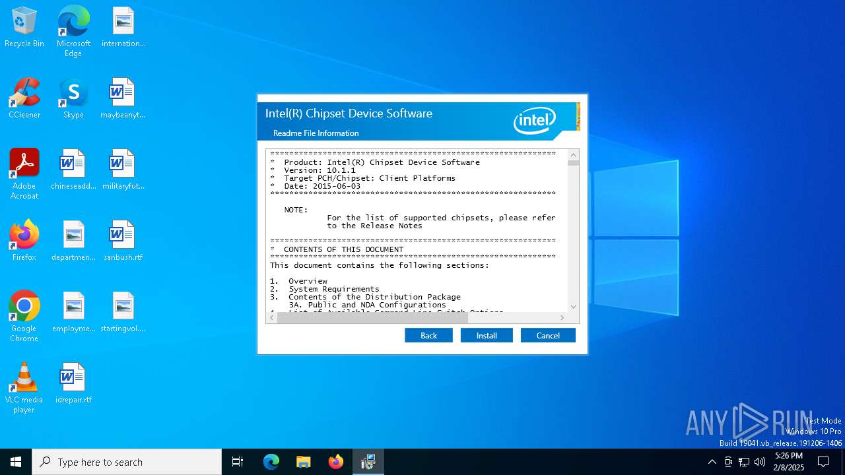Image resolution: width=845 pixels, height=475 pixels.
Task: Click Install to begin chipset installation
Action: pos(487,336)
